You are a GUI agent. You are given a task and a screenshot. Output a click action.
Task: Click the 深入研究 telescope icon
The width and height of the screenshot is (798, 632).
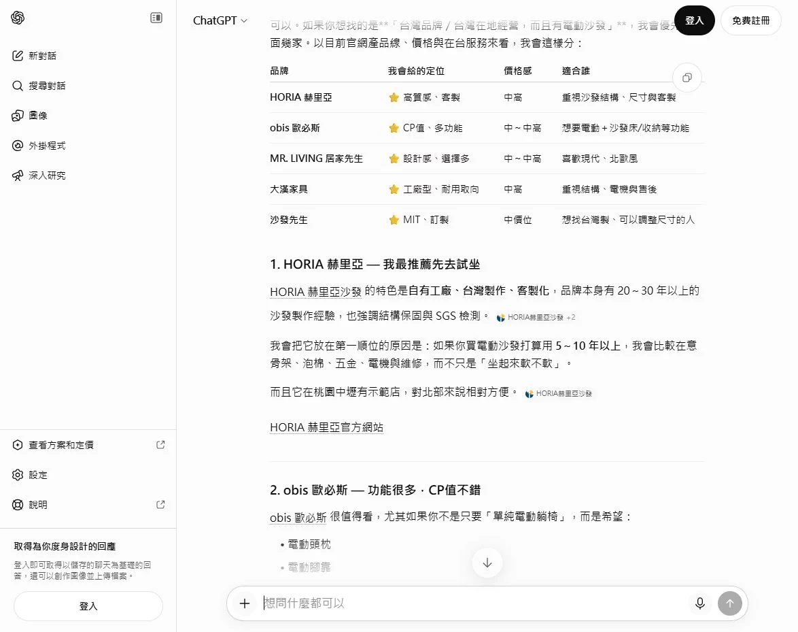(18, 176)
